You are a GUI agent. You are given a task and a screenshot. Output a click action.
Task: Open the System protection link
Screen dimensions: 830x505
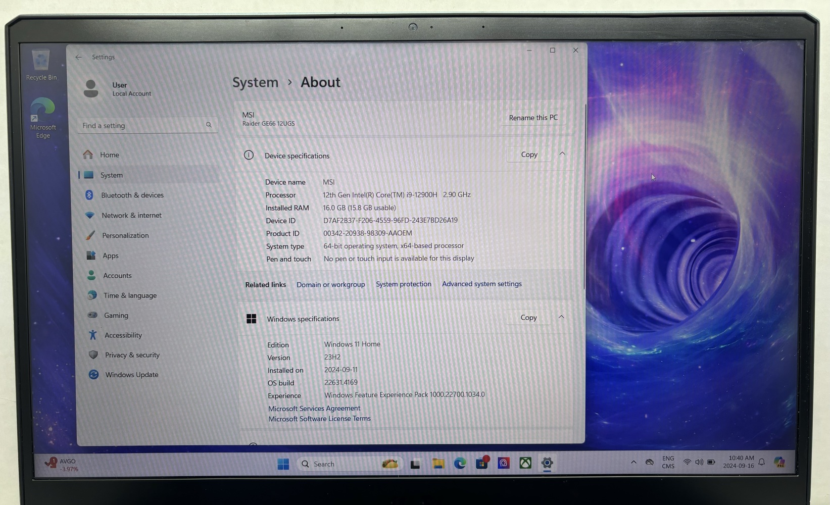(x=403, y=284)
